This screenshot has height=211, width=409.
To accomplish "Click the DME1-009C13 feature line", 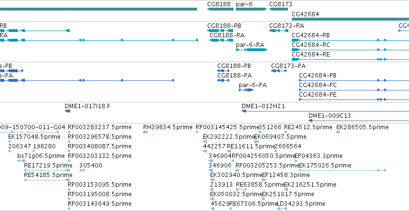I will click(359, 121).
